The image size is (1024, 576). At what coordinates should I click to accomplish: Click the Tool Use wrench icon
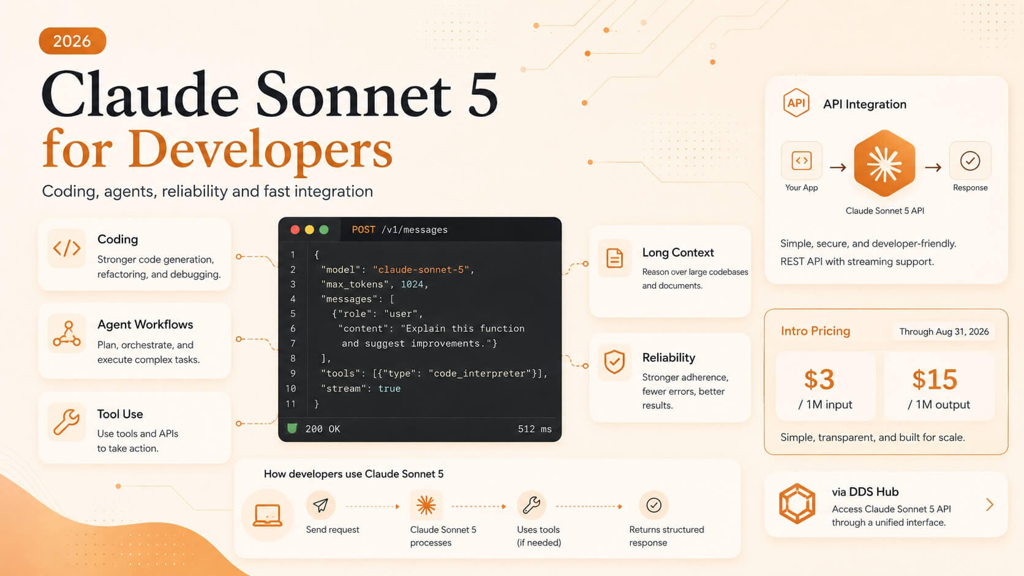click(x=67, y=422)
